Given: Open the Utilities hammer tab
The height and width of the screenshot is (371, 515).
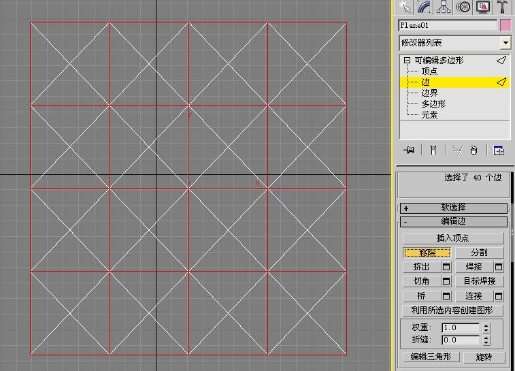Looking at the screenshot, I should point(502,7).
